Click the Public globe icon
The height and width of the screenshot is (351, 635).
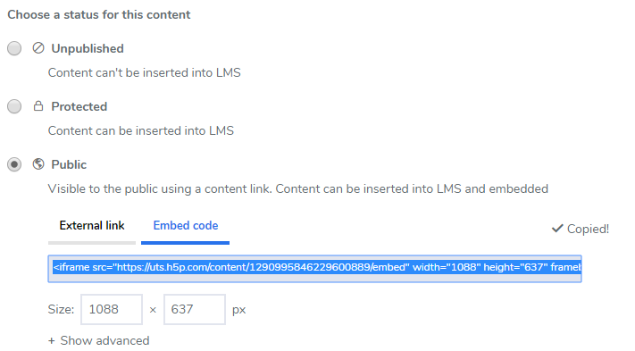pyautogui.click(x=38, y=164)
